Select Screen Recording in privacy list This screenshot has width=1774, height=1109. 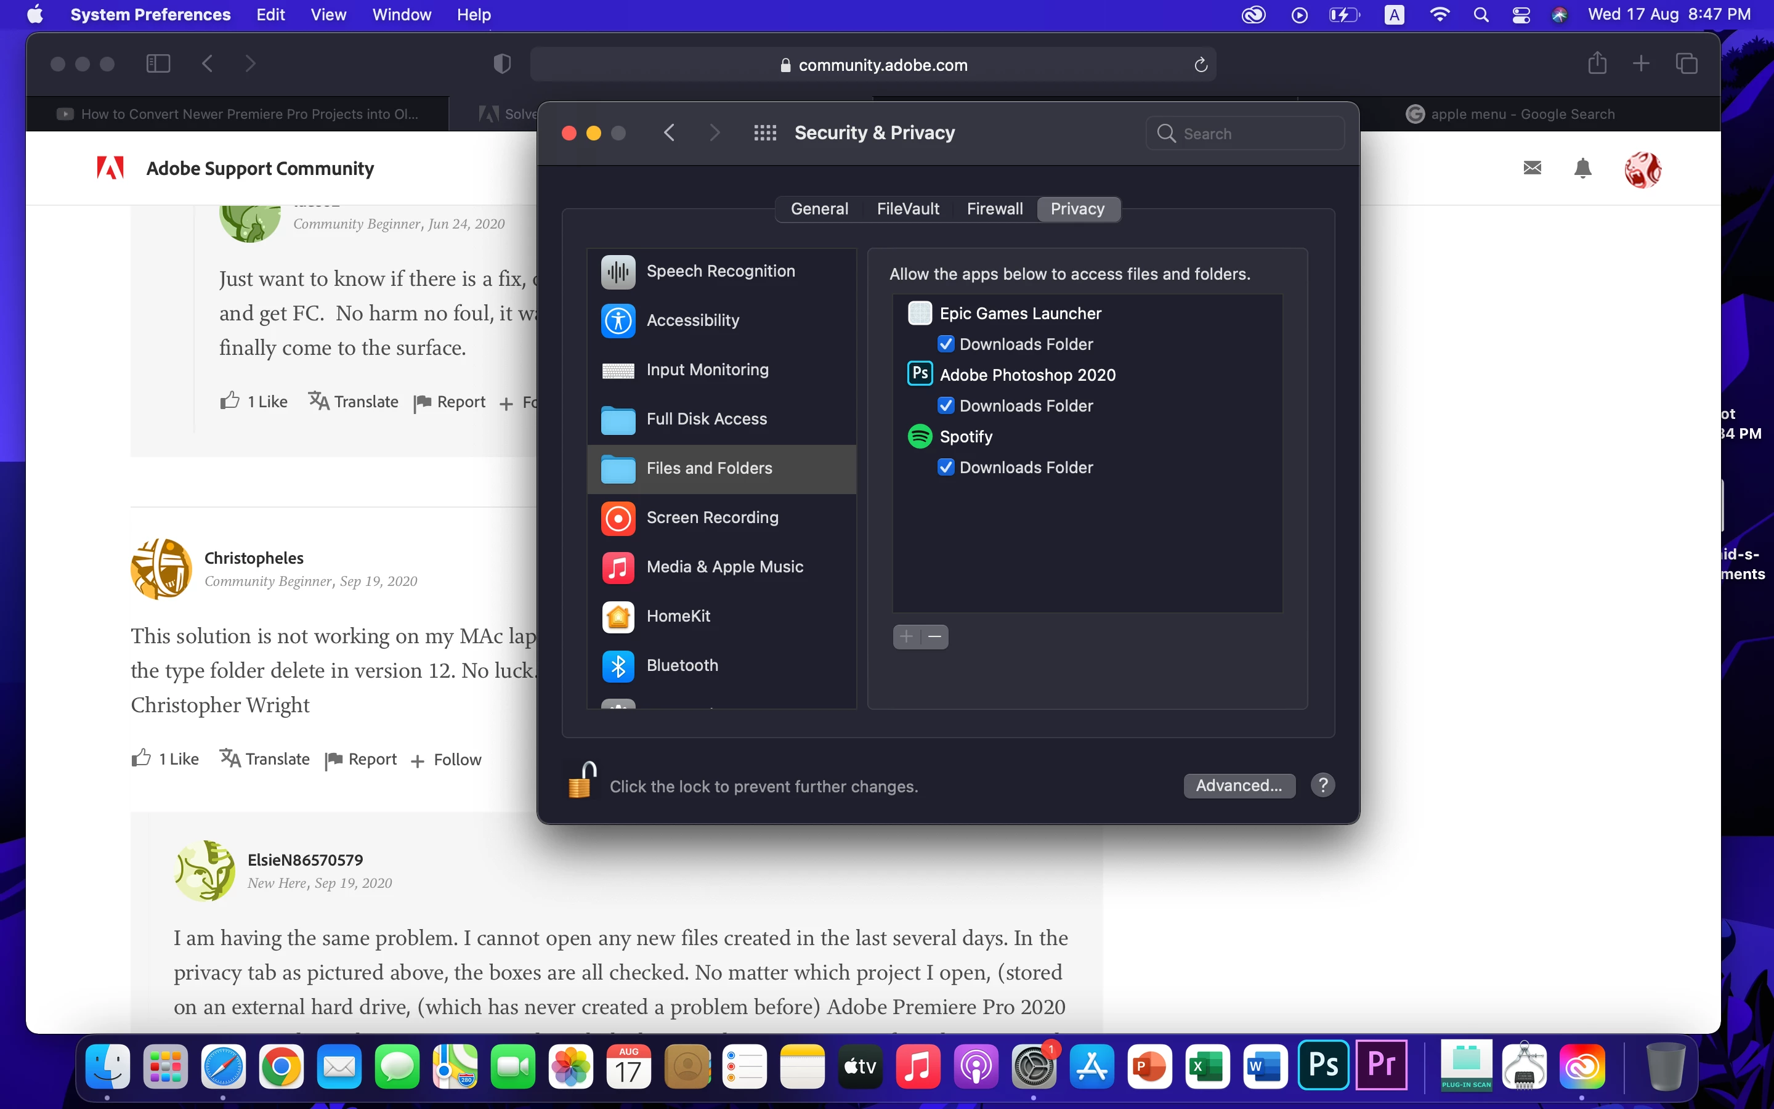click(711, 518)
